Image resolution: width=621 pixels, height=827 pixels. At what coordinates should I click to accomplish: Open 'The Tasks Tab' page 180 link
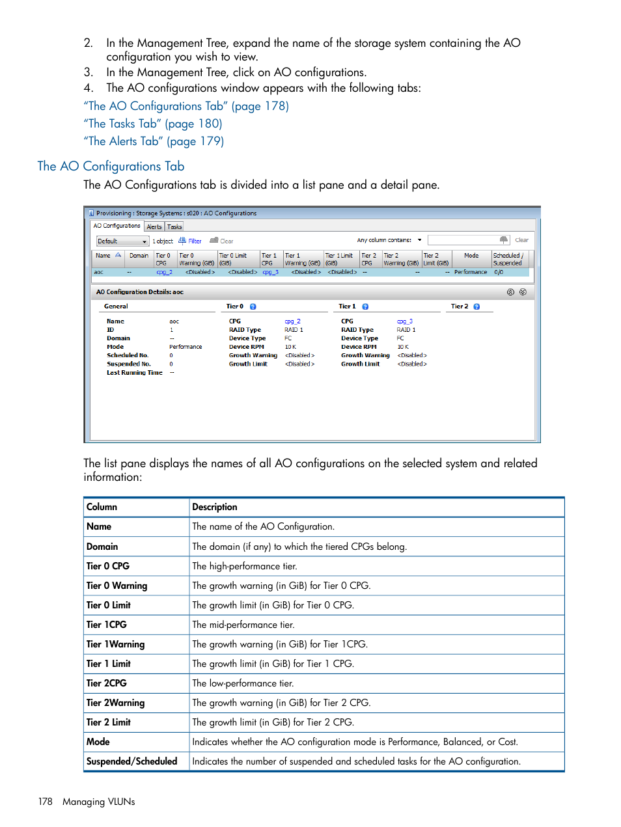[x=153, y=124]
